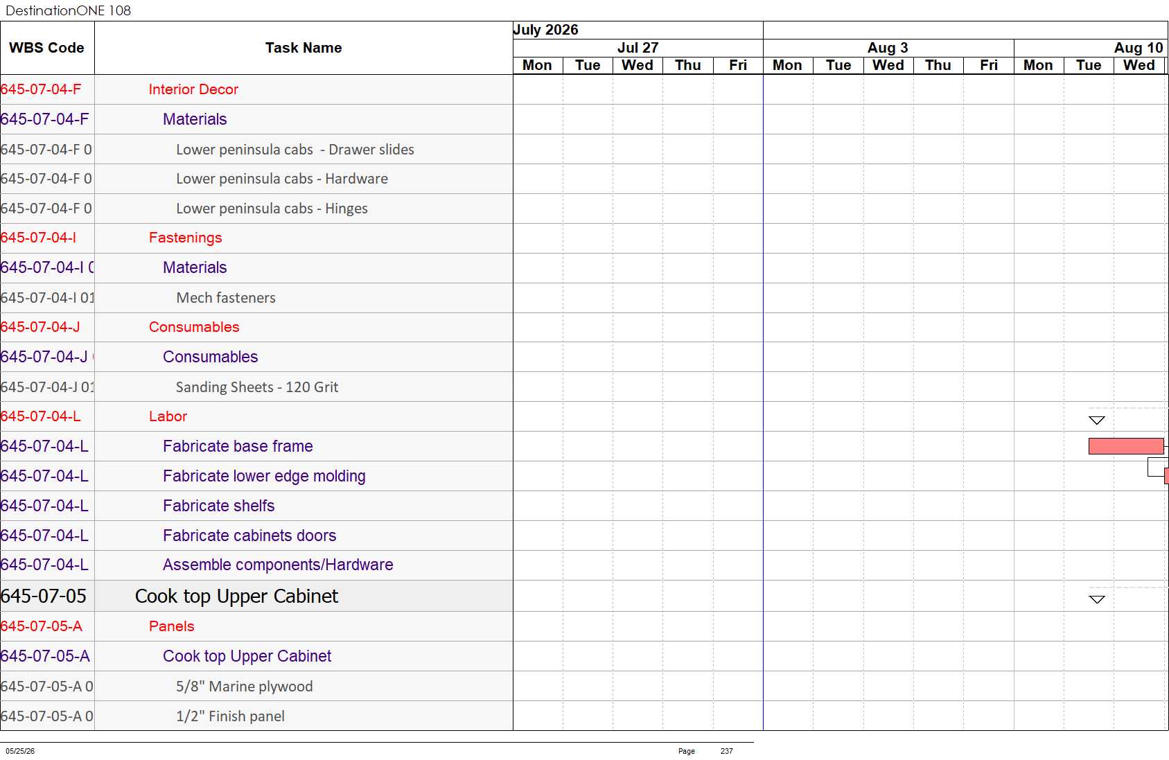
Task: Click the July 2026 month header
Action: (x=545, y=30)
